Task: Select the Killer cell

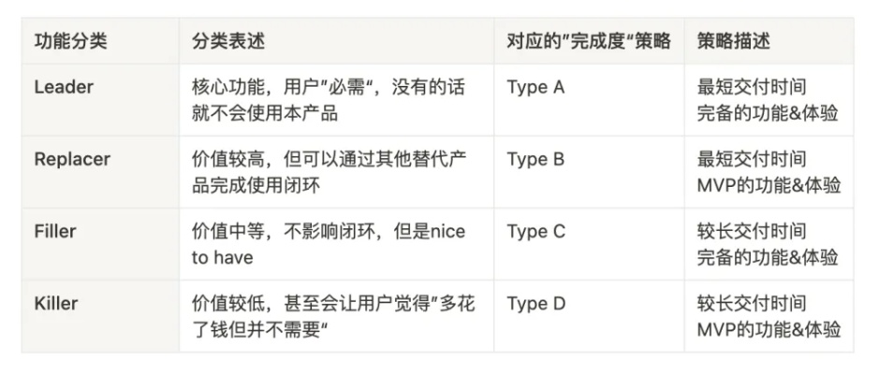Action: coord(56,304)
